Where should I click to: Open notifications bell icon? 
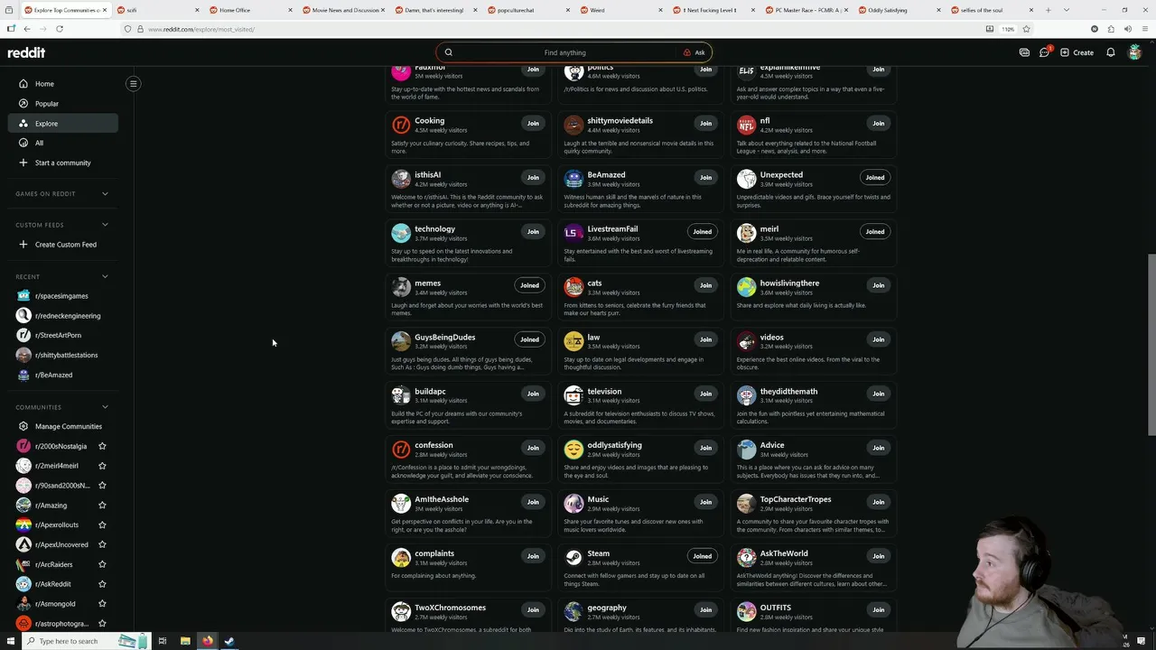1111,52
